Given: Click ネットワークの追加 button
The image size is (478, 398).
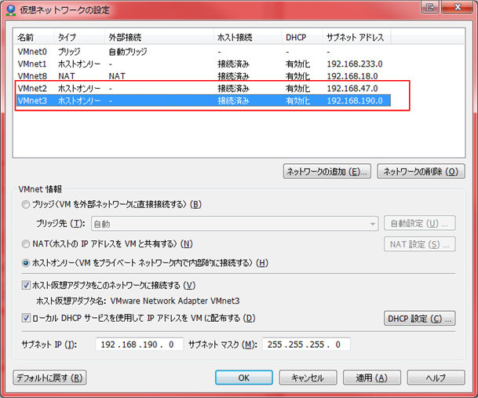Looking at the screenshot, I should pyautogui.click(x=327, y=172).
